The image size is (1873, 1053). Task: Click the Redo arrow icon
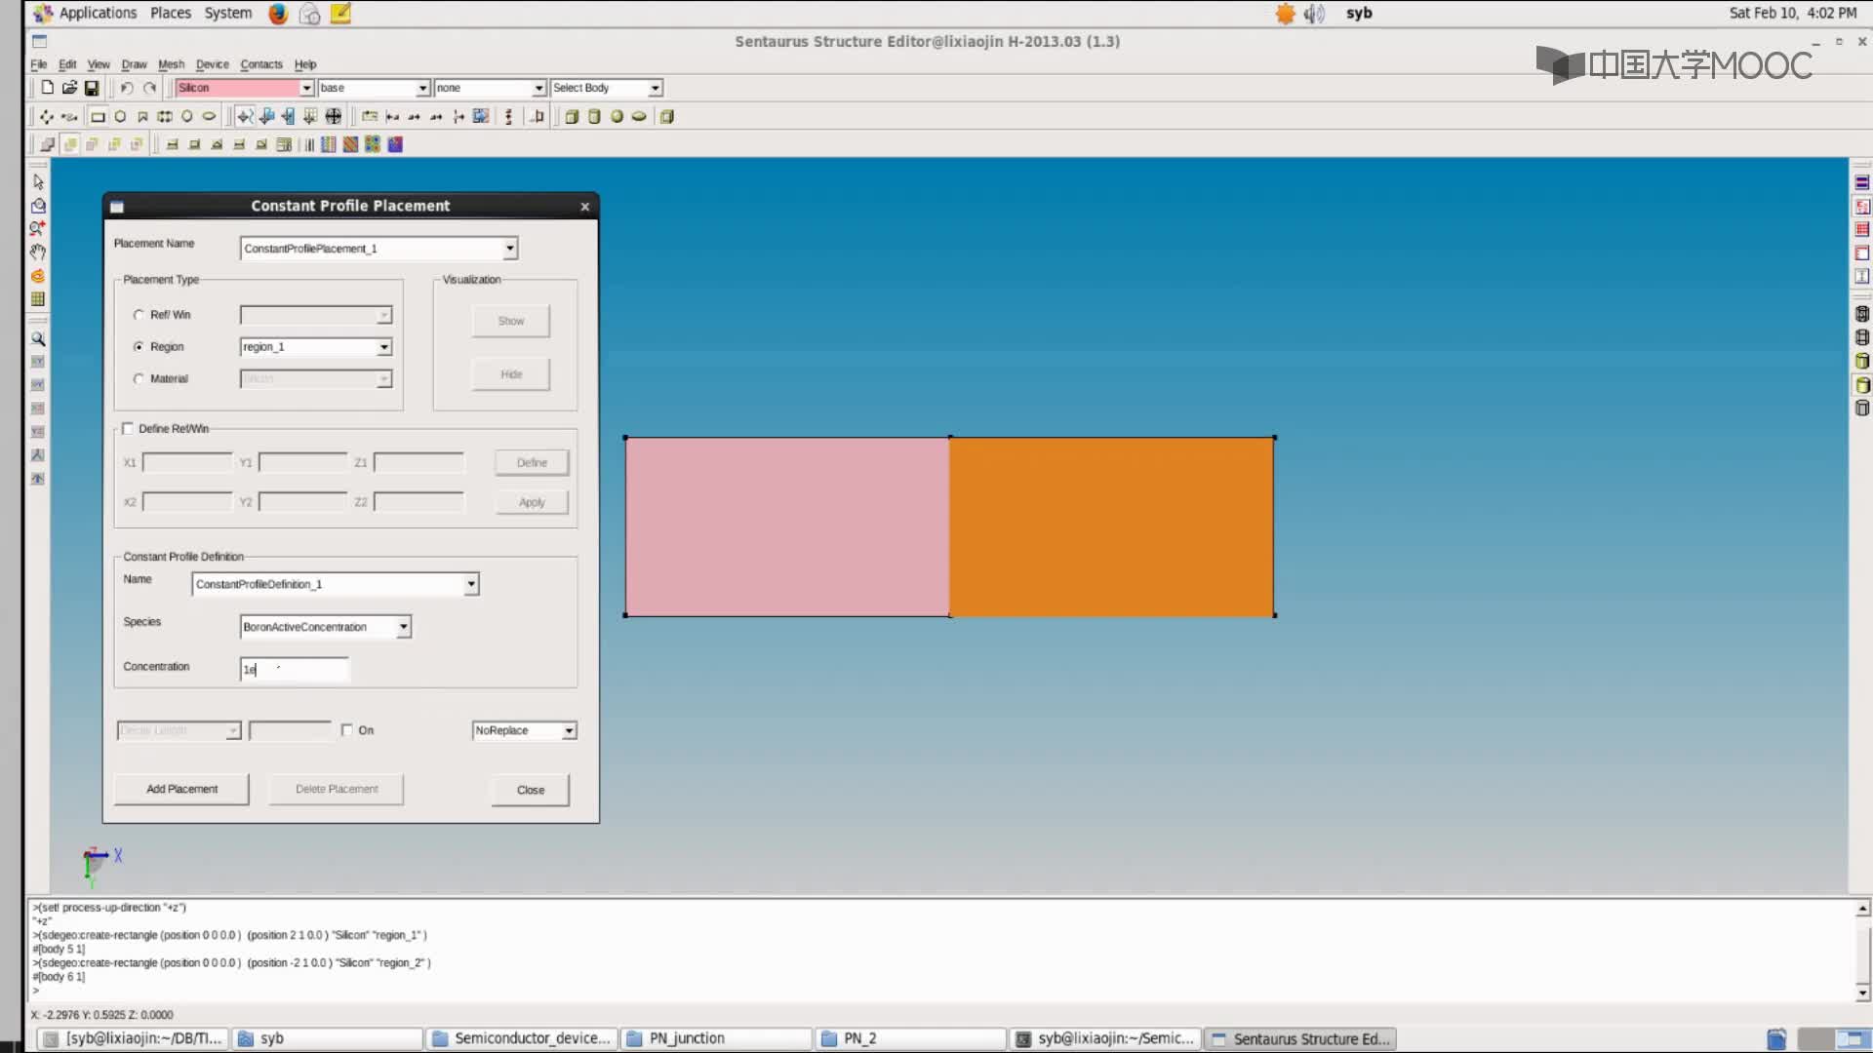149,88
